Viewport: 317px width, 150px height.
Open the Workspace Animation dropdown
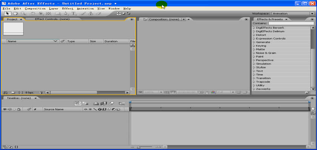tap(293, 13)
